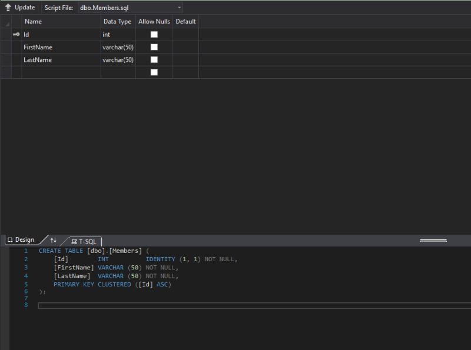
Task: Toggle Allow Nulls for FirstName
Action: (154, 47)
